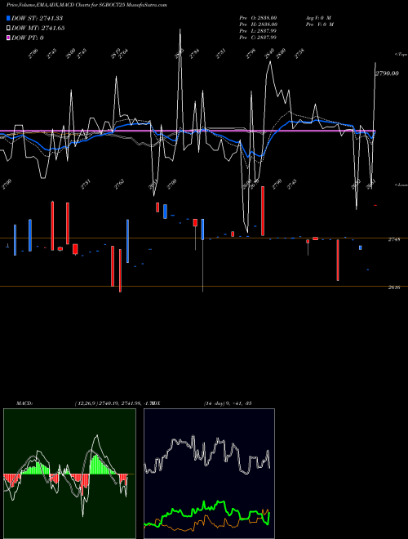Click the MACD (12,26,9) values text
408x539 pixels.
[x=113, y=403]
